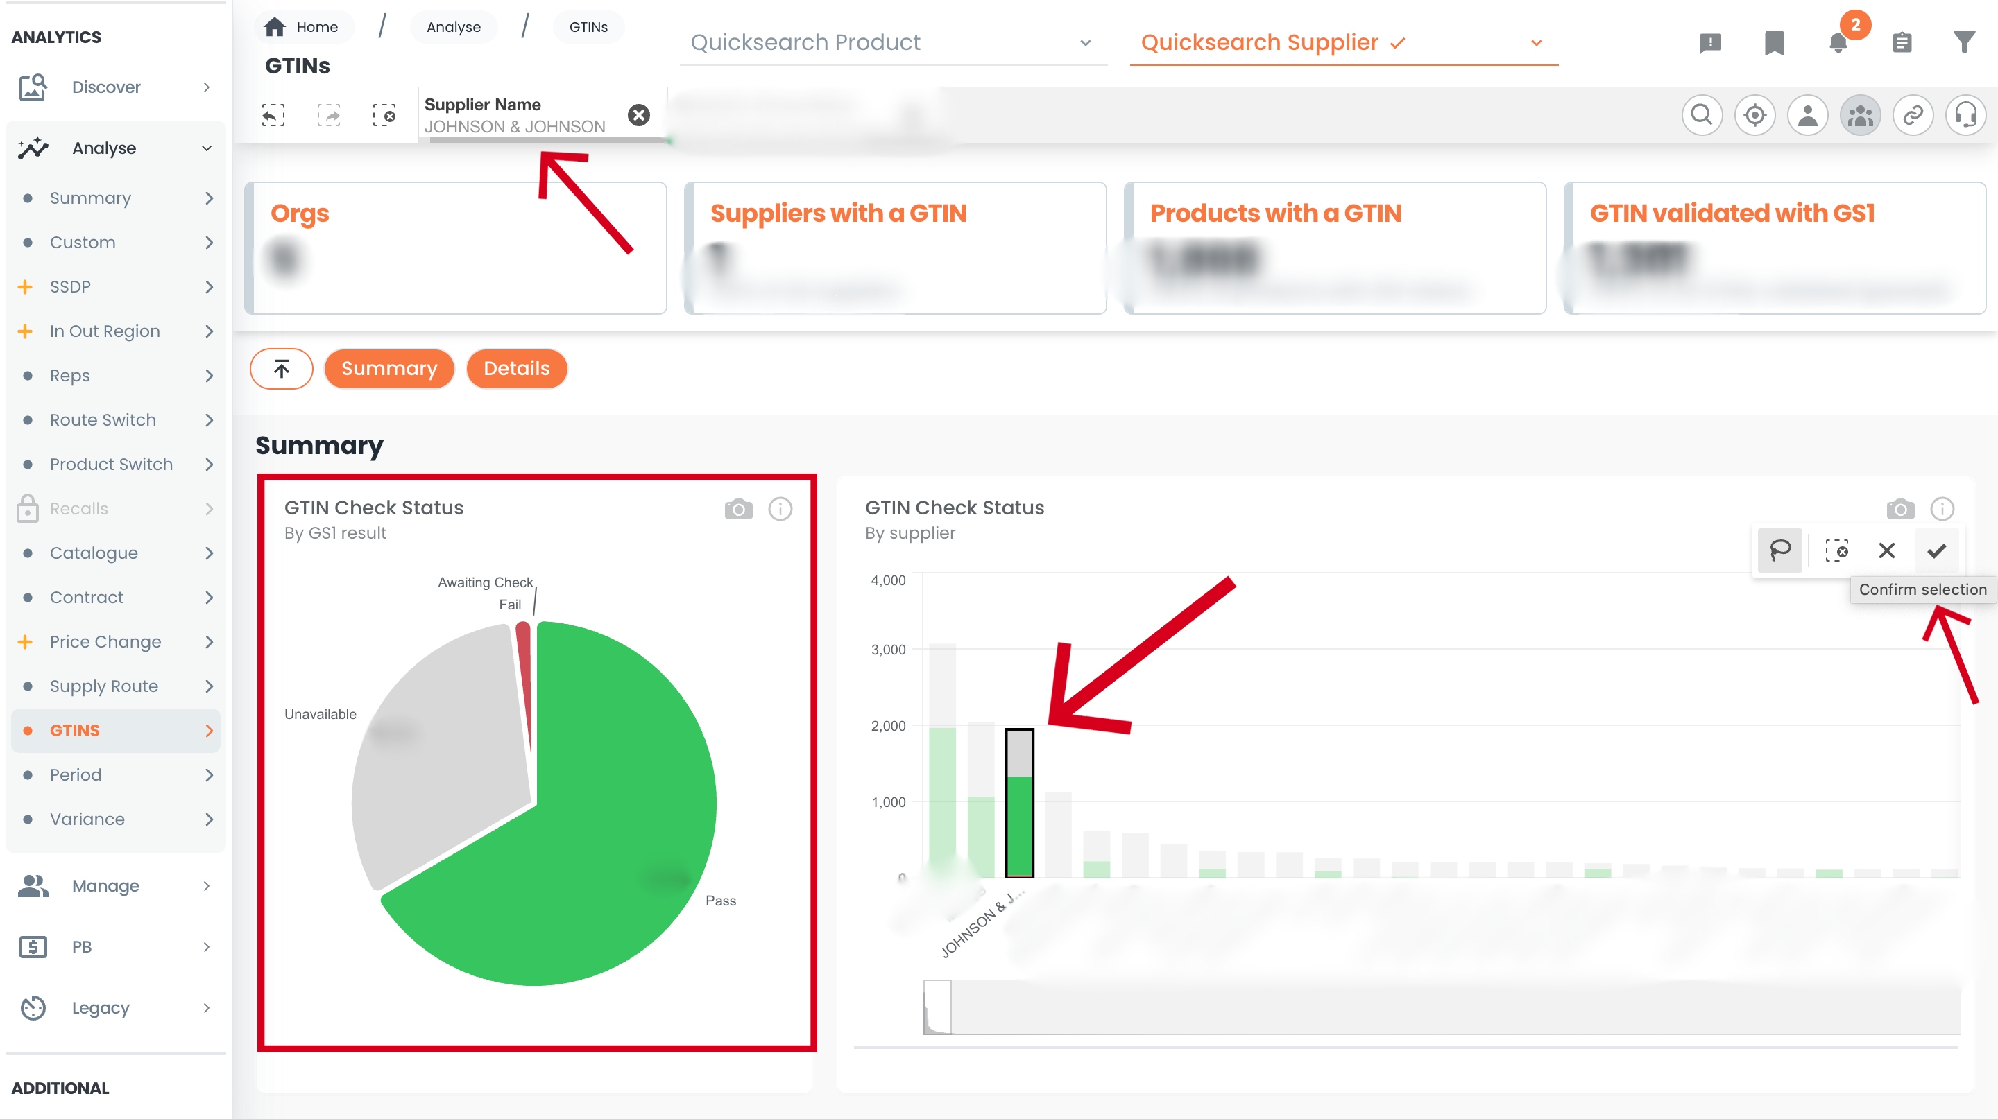This screenshot has width=1998, height=1119.
Task: Click the step back selection icon
Action: [x=273, y=116]
